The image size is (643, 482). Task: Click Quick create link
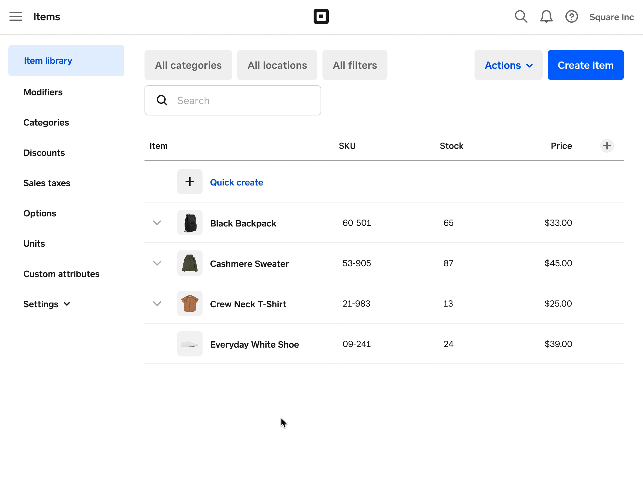(x=236, y=182)
